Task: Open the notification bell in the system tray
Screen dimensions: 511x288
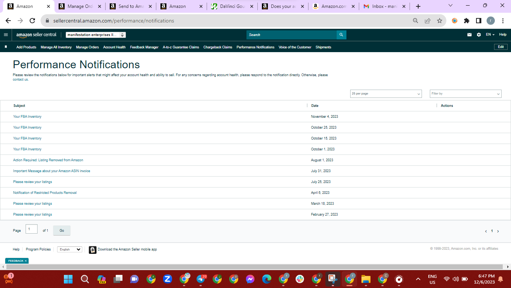Action: coord(500,279)
